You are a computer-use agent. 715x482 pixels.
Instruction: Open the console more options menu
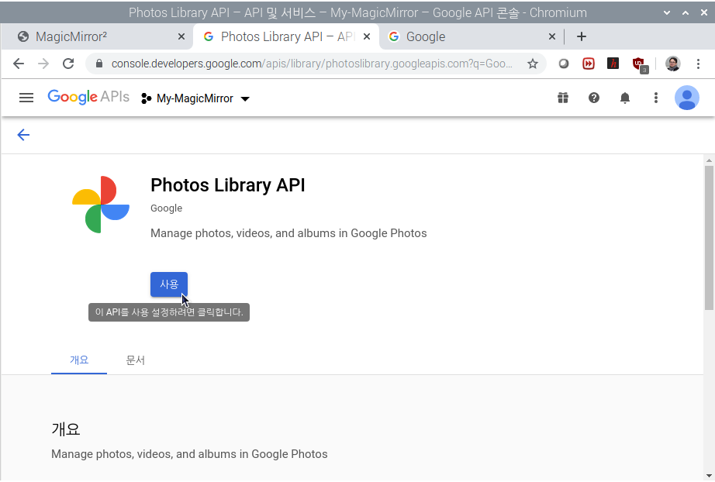(x=656, y=98)
